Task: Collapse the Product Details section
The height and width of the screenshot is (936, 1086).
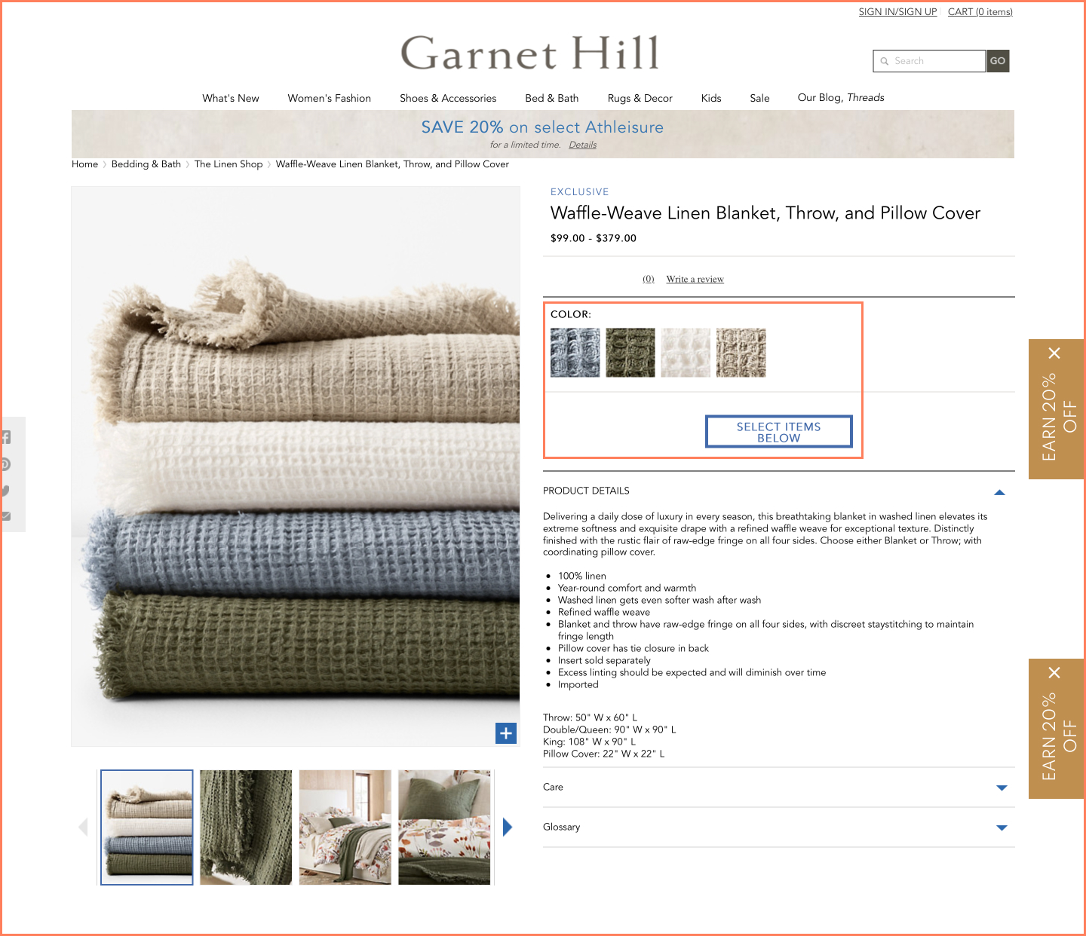Action: click(x=1000, y=492)
